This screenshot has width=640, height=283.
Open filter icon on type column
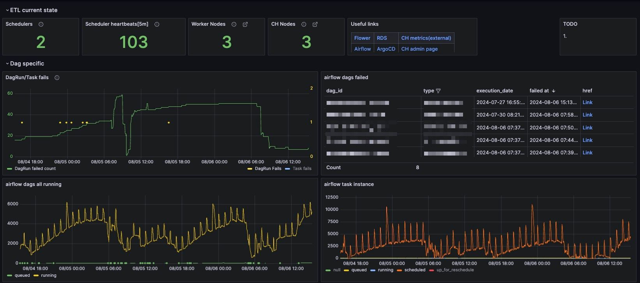pos(438,91)
